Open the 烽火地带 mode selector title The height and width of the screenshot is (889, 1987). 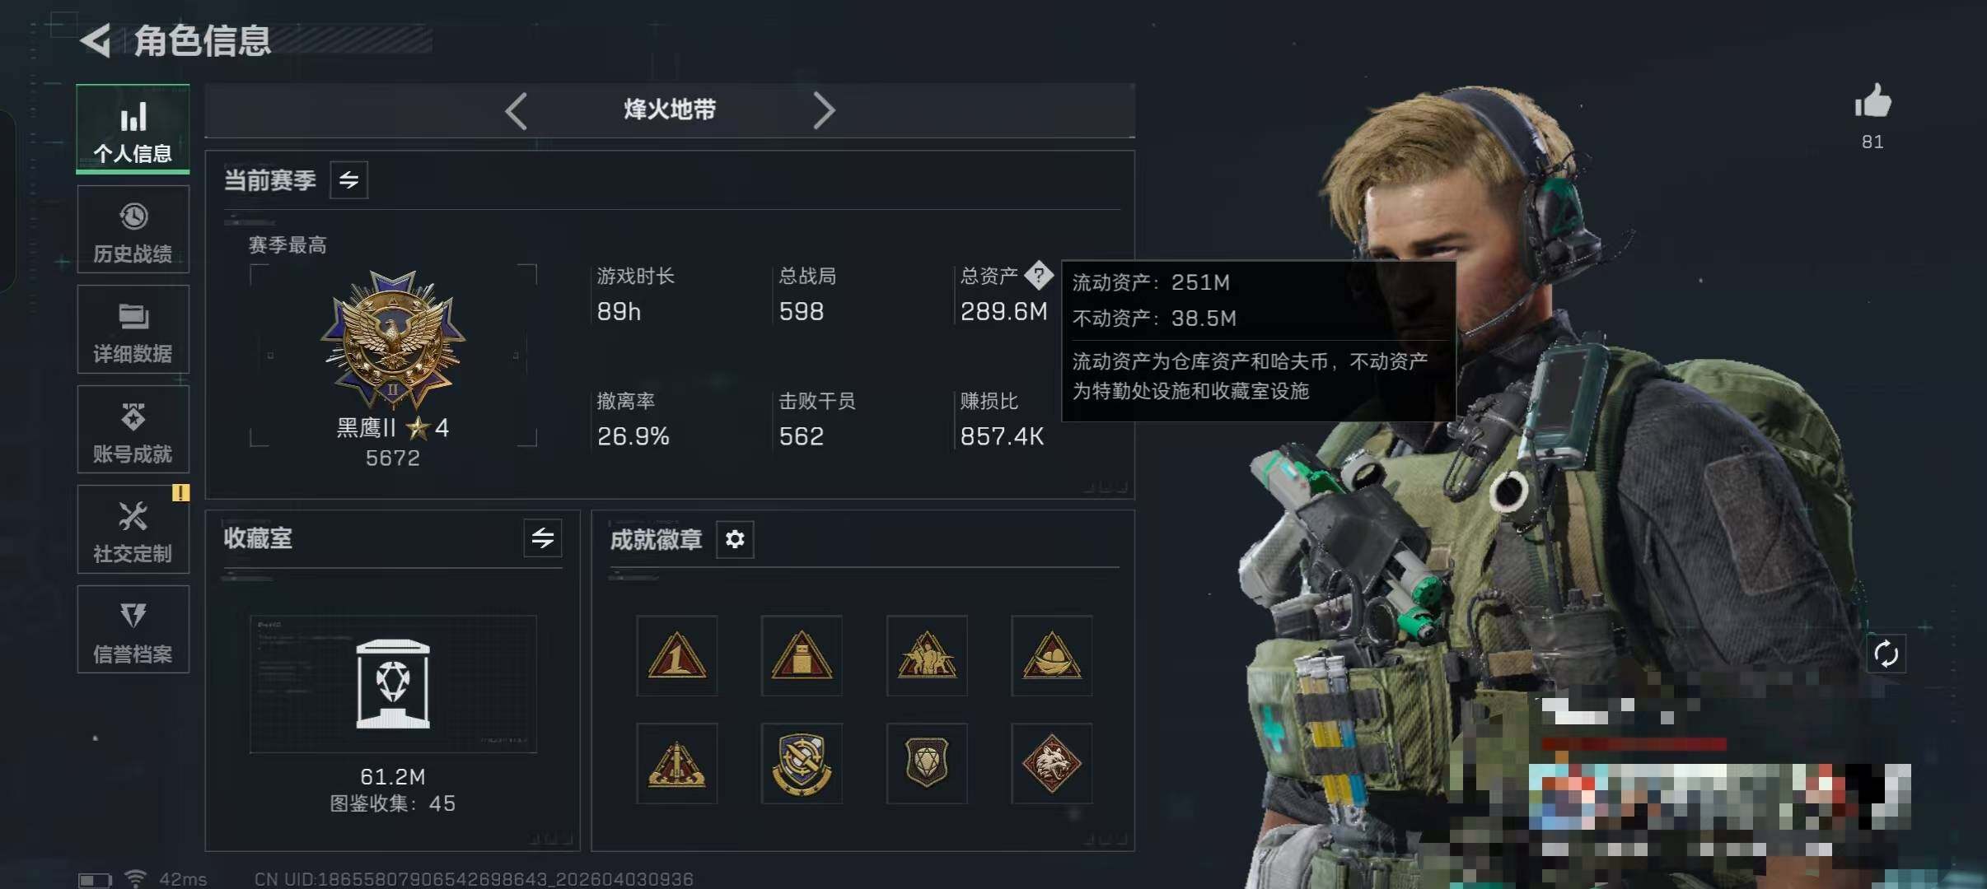click(x=670, y=109)
